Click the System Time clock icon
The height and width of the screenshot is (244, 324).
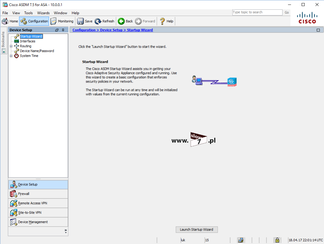point(17,56)
